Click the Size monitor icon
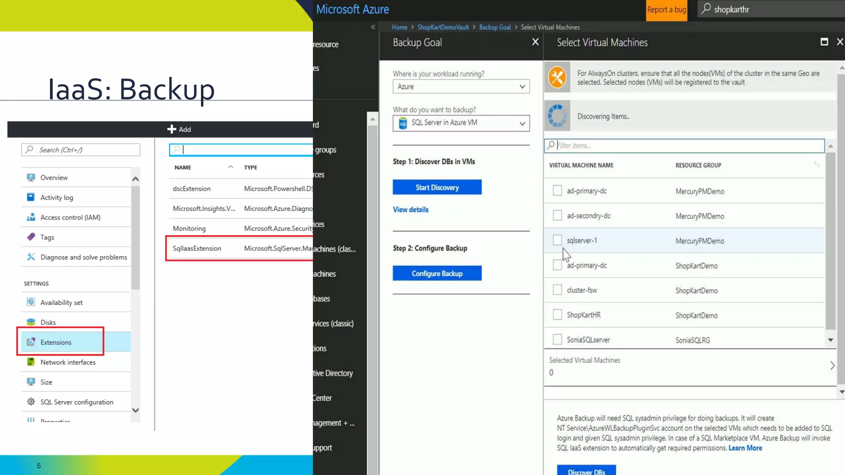845x475 pixels. click(x=31, y=381)
